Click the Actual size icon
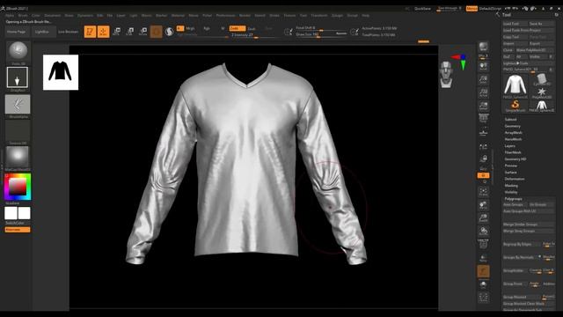 click(483, 93)
